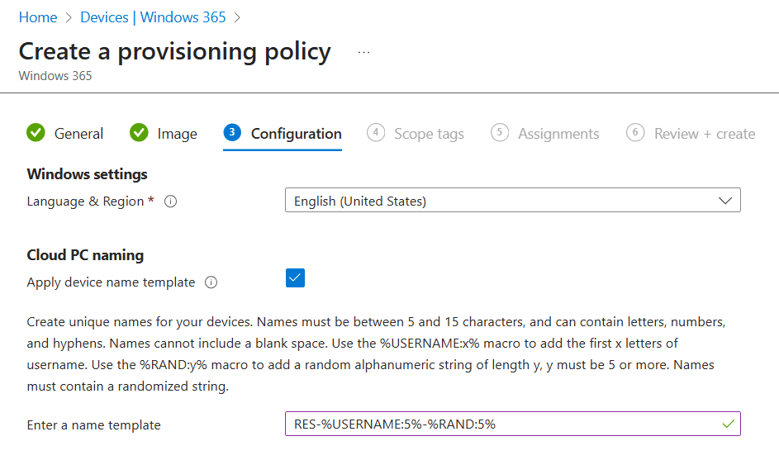Click the step 3 circle icon
Viewport: 779px width, 460px height.
232,133
